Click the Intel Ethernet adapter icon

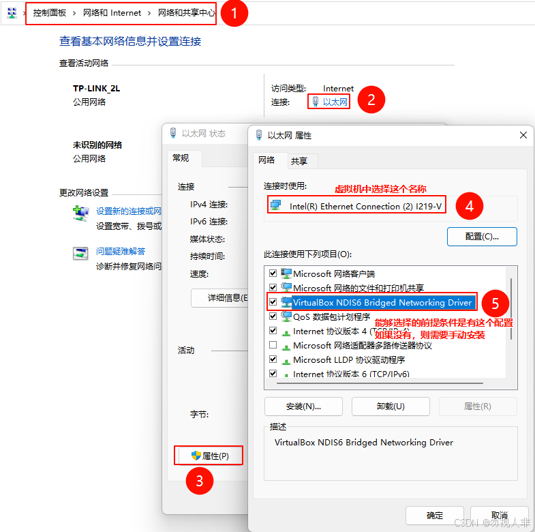(276, 205)
